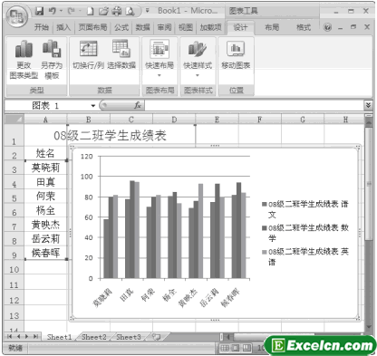
Task: Switch row/column (切换行/列)
Action: coord(88,54)
